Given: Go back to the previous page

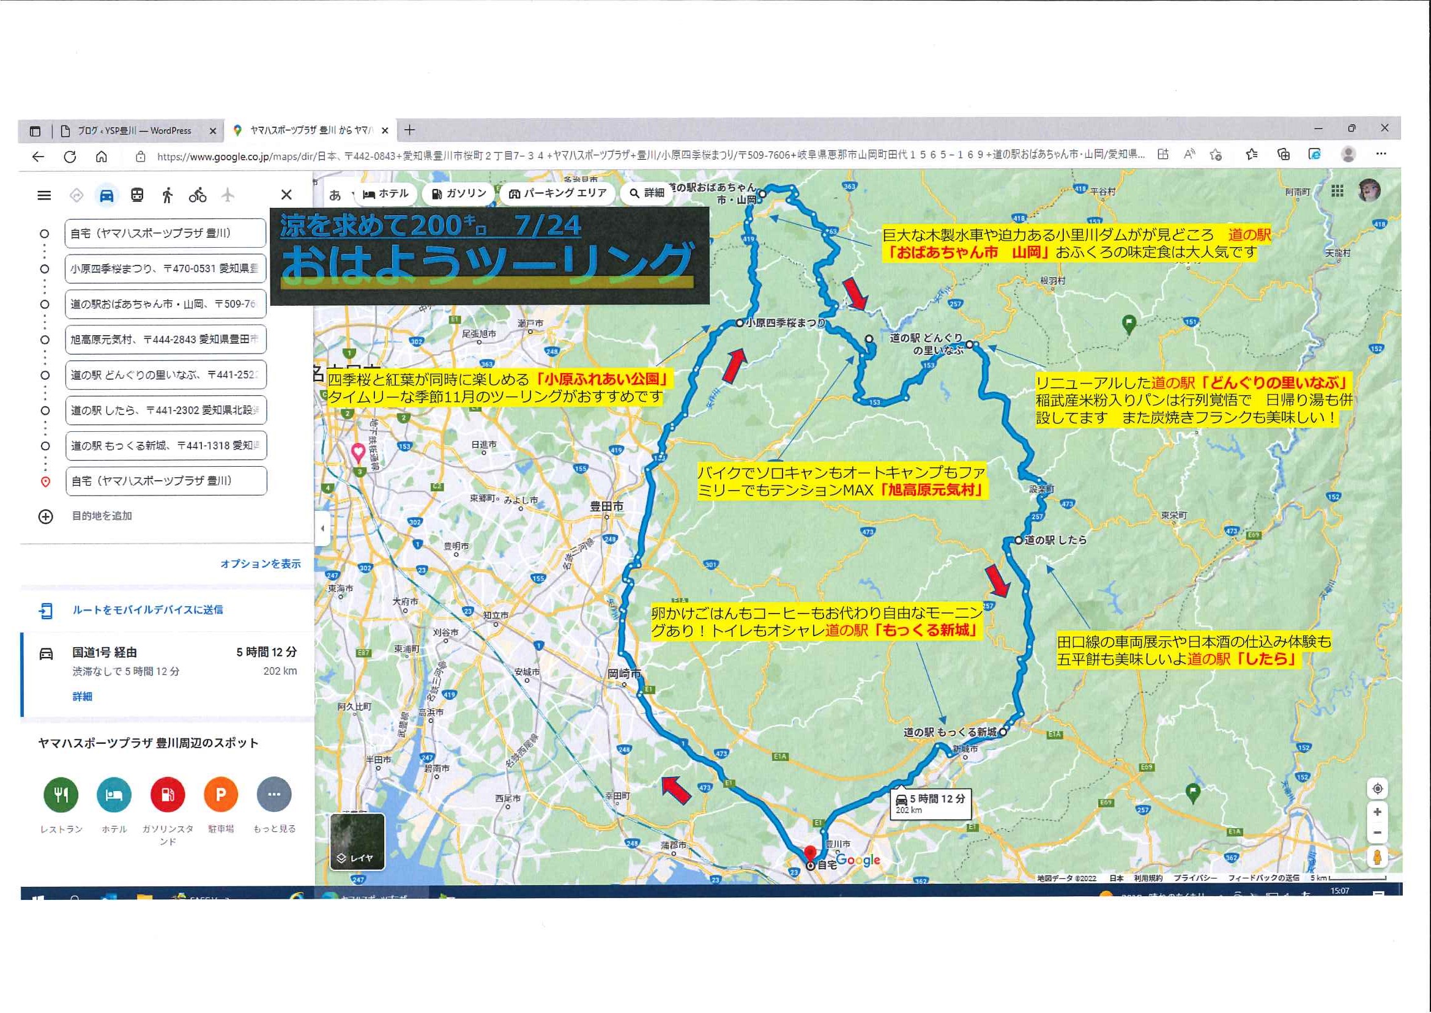Looking at the screenshot, I should [x=39, y=156].
